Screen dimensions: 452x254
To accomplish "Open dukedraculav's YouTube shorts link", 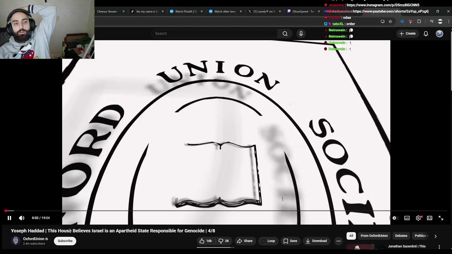I will click(391, 11).
